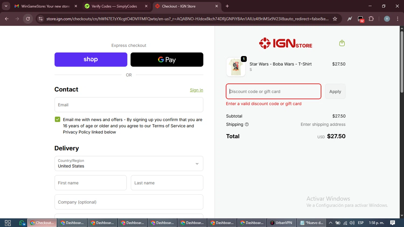Open the Chrome profile Y avatar
The height and width of the screenshot is (227, 404).
(x=387, y=19)
